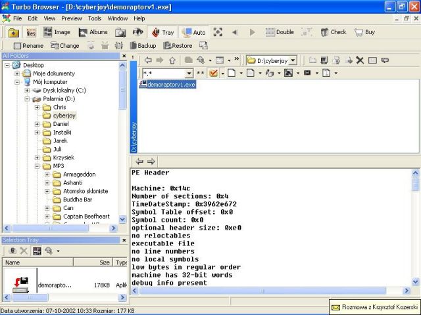The image size is (421, 315).
Task: Open the Help menu
Action: click(x=139, y=18)
